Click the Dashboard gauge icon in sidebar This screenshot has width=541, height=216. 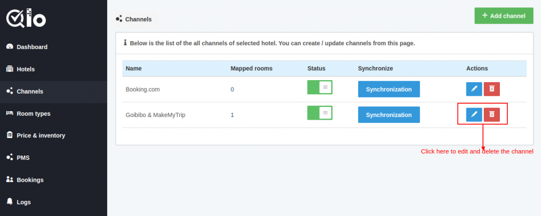(10, 47)
